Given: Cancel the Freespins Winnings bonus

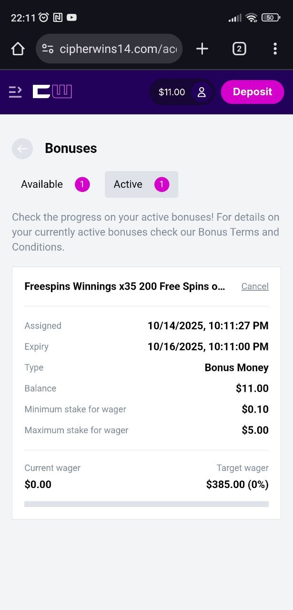Looking at the screenshot, I should tap(255, 286).
